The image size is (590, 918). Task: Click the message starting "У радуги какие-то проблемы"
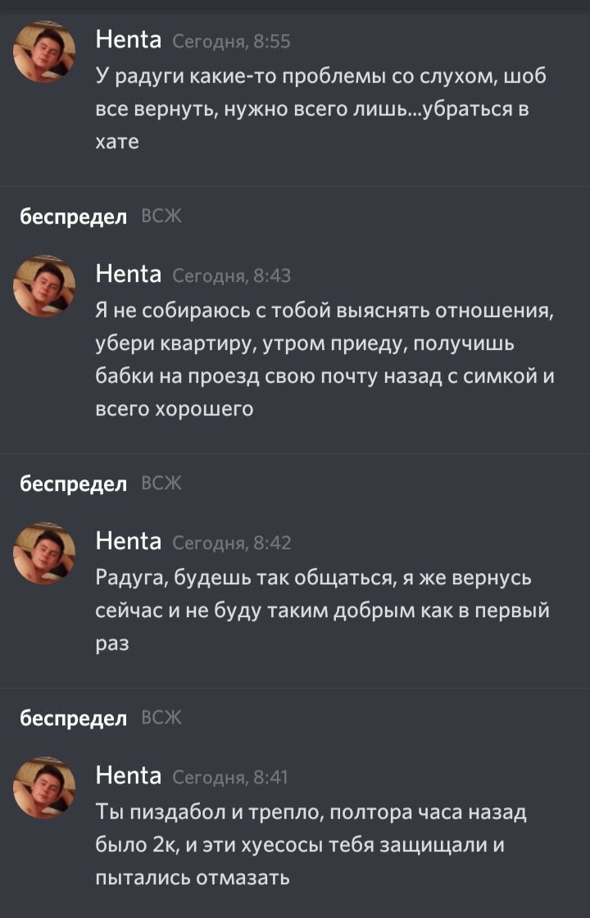click(320, 109)
